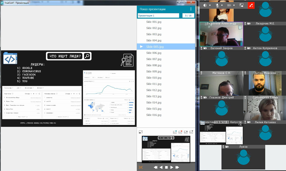Click the Антон Куприянов camera-off icon
The image size is (286, 171).
pyautogui.click(x=249, y=48)
